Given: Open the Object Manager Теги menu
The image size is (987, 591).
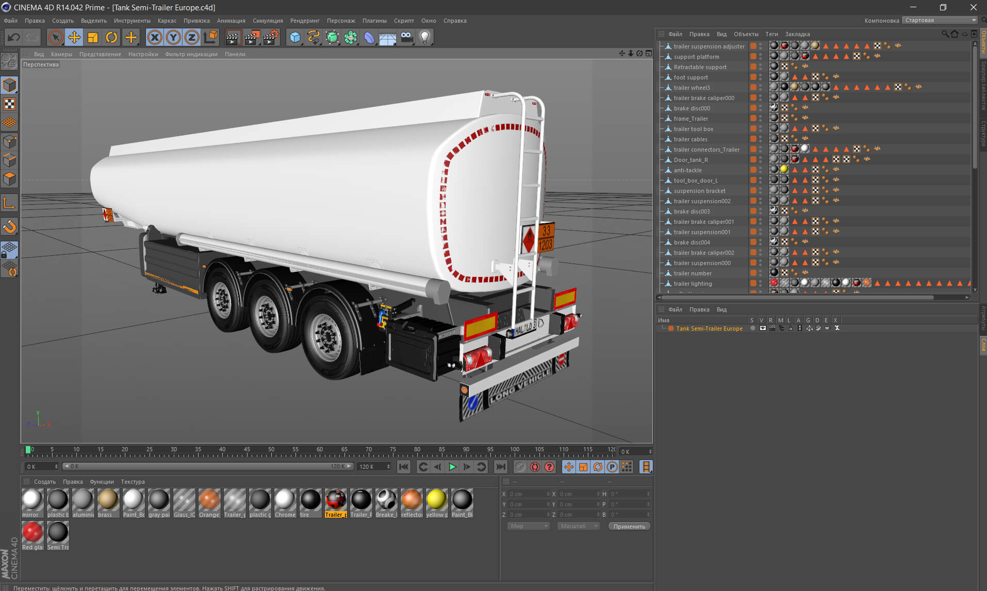Looking at the screenshot, I should pos(771,34).
